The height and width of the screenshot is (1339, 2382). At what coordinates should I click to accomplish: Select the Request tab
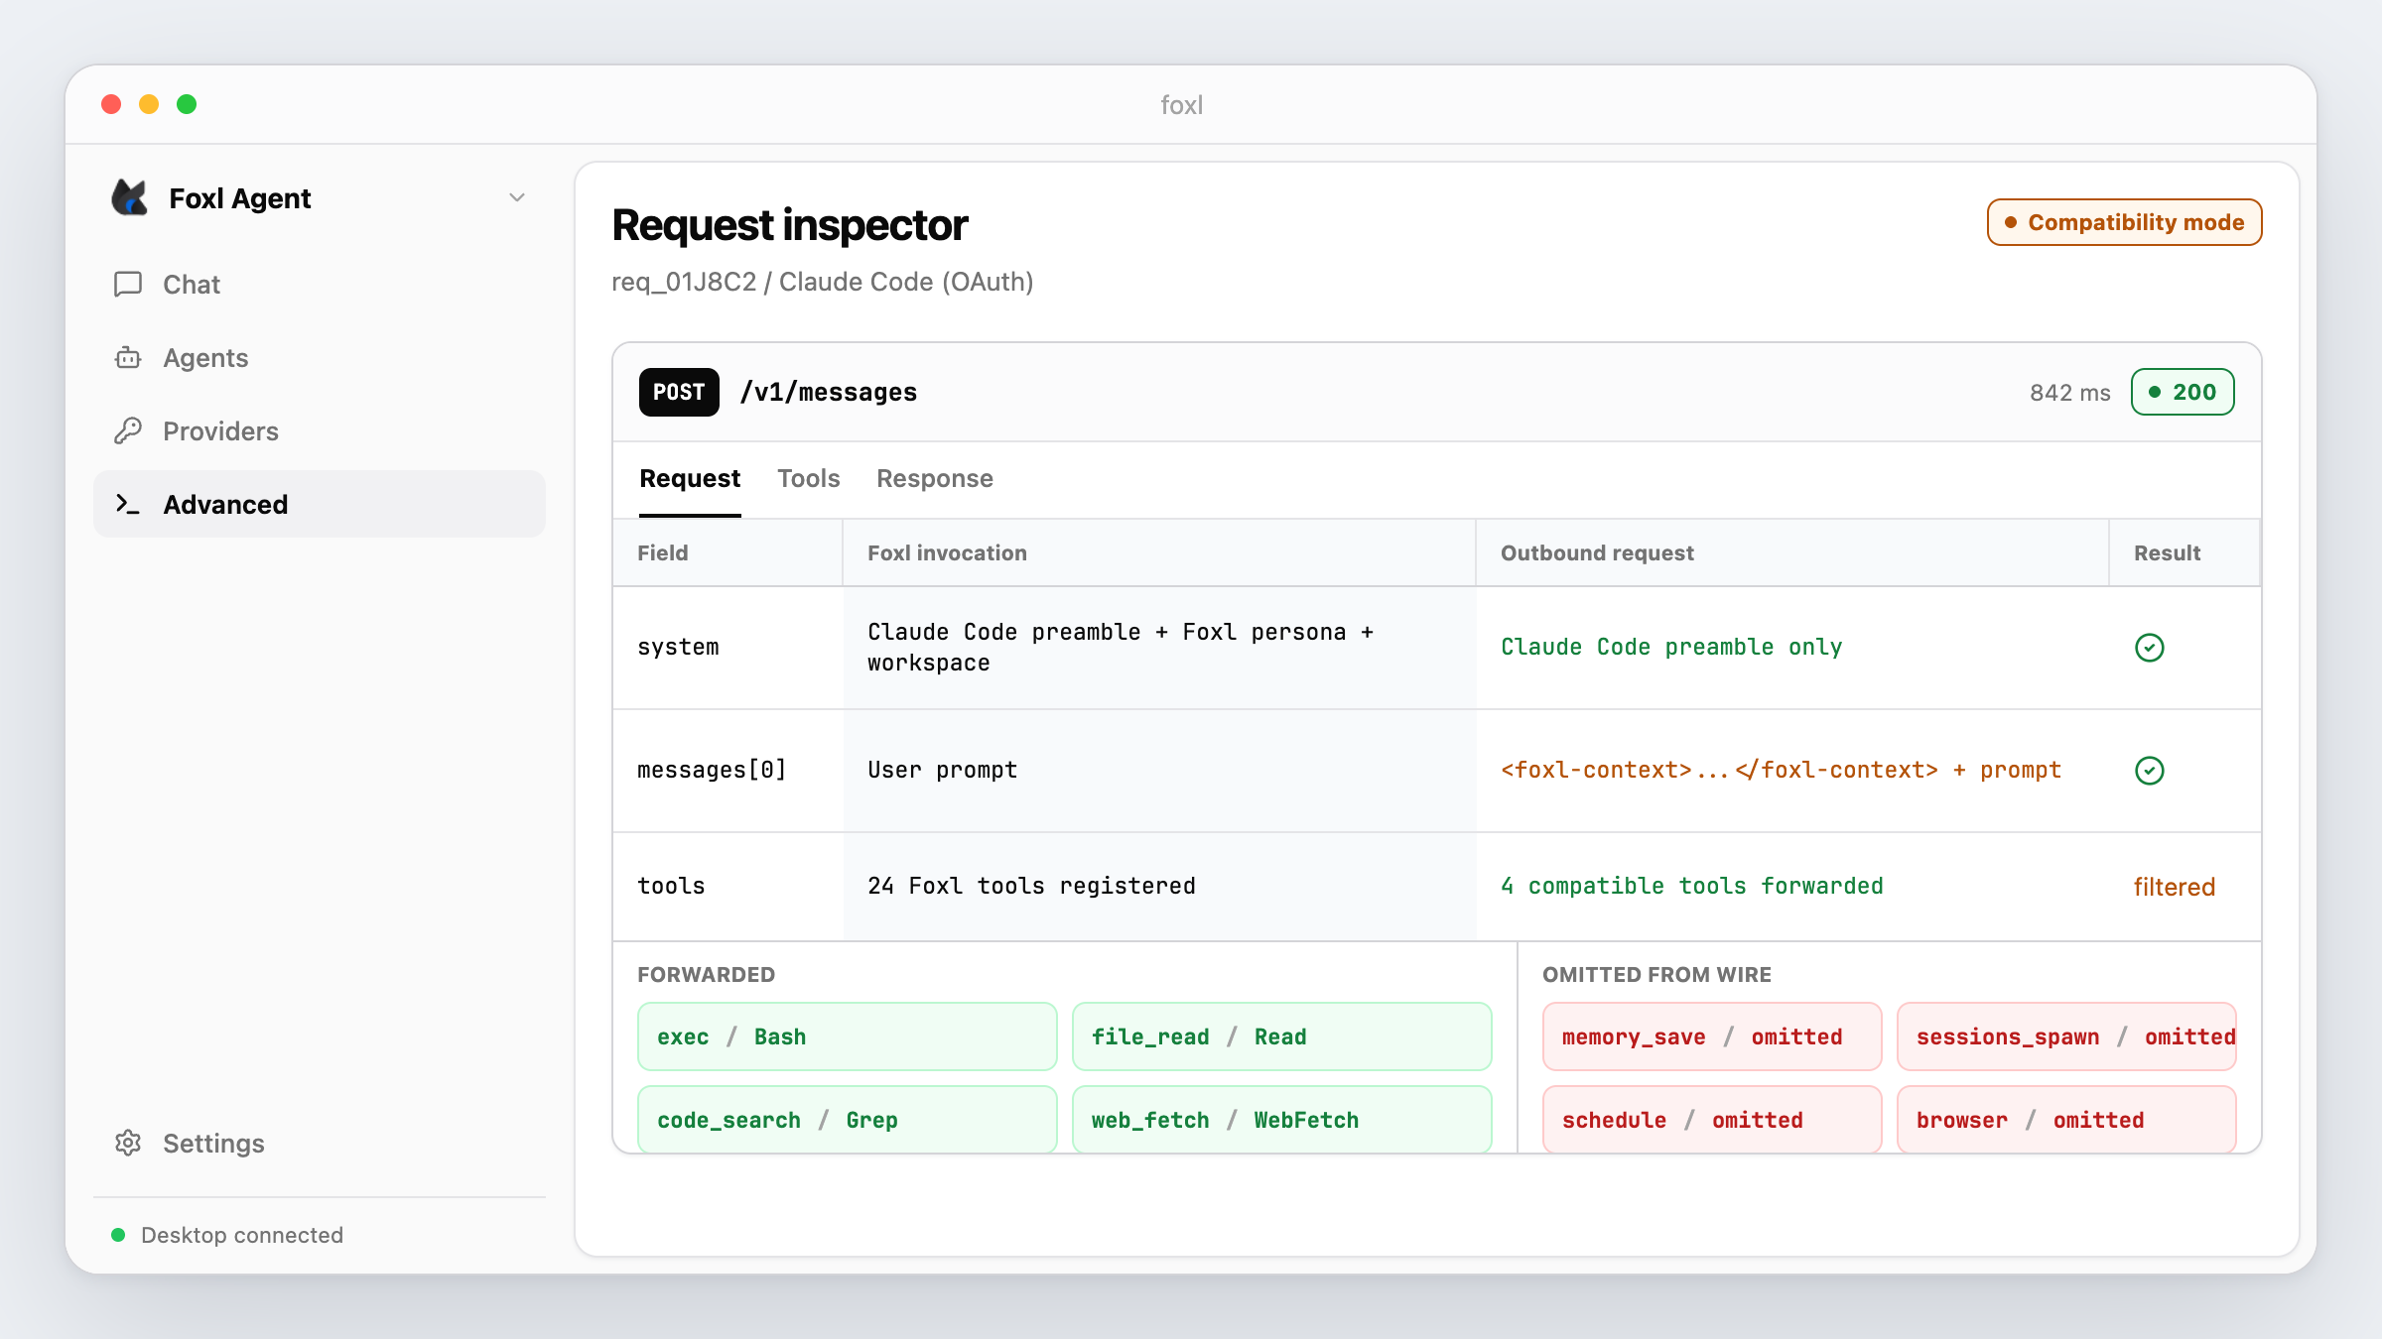point(690,479)
